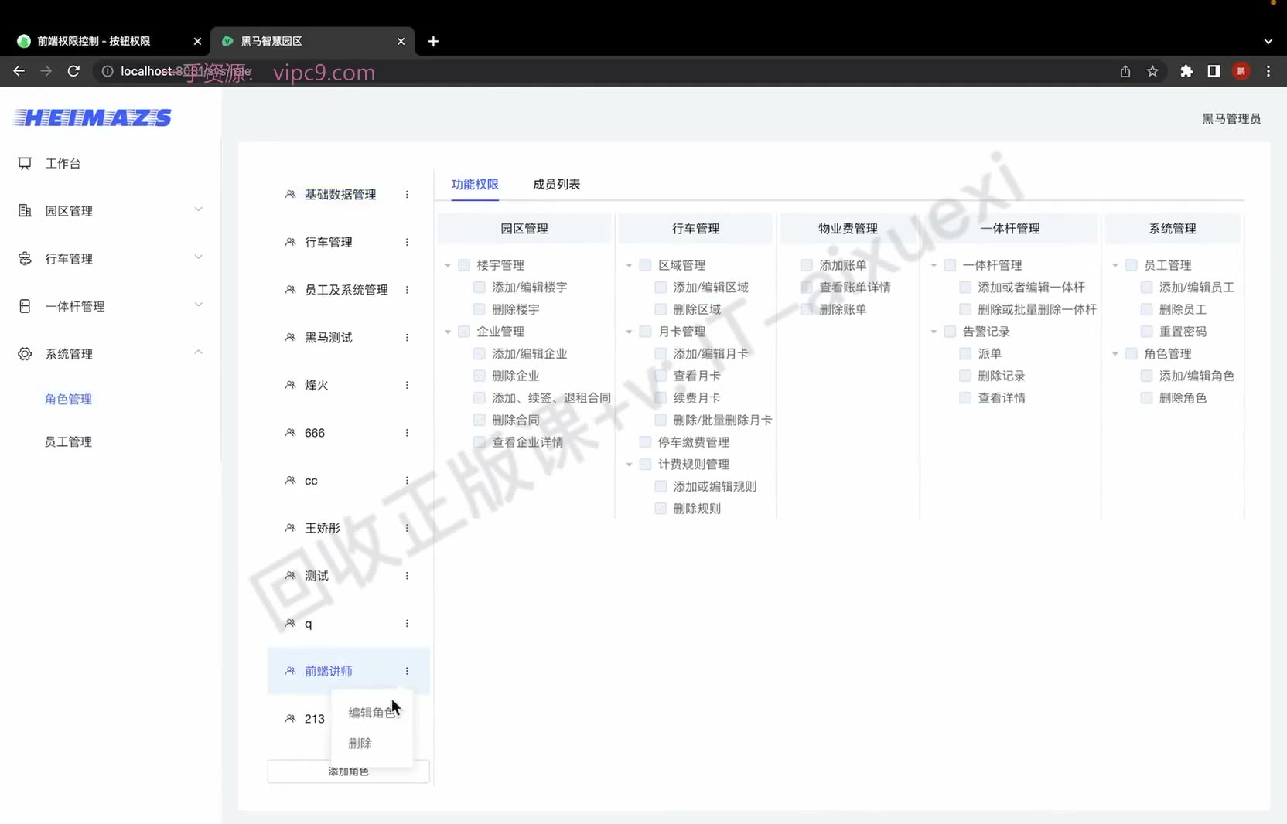1287x824 pixels.
Task: Click the Chrome profile avatar
Action: pos(1241,71)
